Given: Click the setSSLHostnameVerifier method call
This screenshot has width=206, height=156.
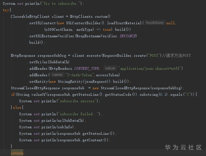Looking at the screenshot, I should (x=52, y=36).
